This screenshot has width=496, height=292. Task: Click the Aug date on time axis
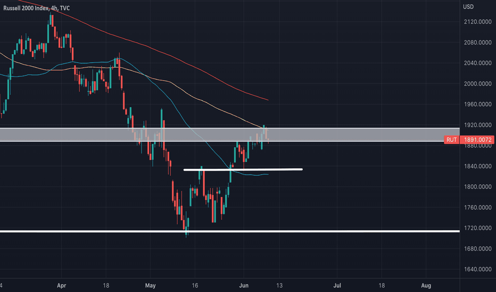[426, 286]
